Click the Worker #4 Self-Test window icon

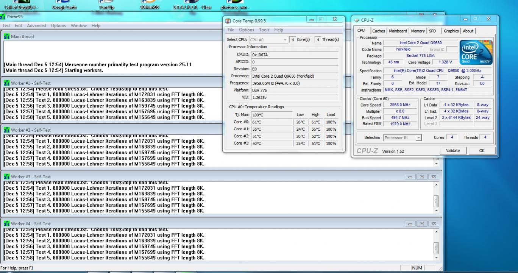click(x=6, y=224)
